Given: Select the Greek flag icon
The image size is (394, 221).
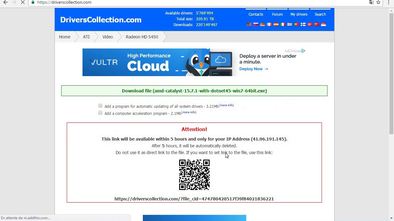Looking at the screenshot, I should [x=290, y=25].
